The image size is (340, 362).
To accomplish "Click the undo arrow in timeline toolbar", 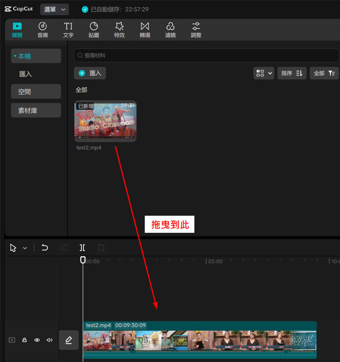I will tap(45, 248).
